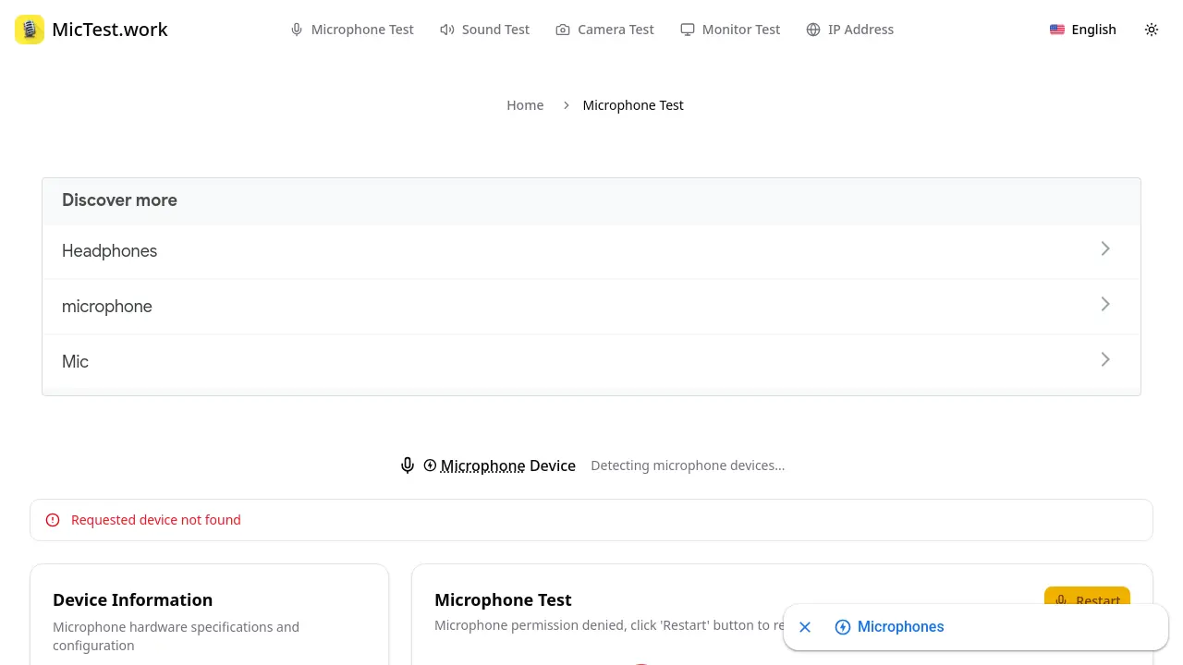Click the camera icon beside Camera Test
1183x665 pixels.
tap(563, 30)
